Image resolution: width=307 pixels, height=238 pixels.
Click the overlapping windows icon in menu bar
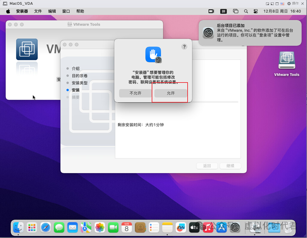[236, 11]
